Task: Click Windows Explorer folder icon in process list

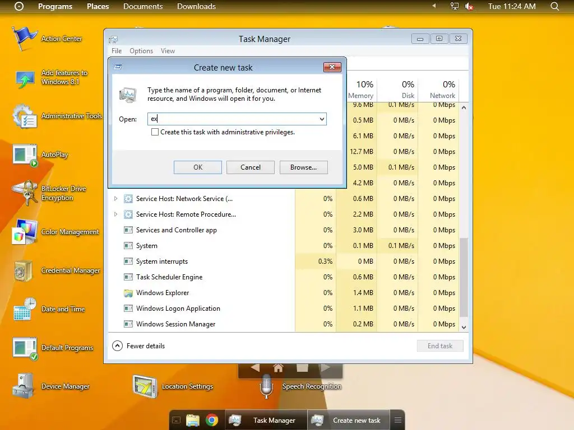Action: pyautogui.click(x=128, y=293)
